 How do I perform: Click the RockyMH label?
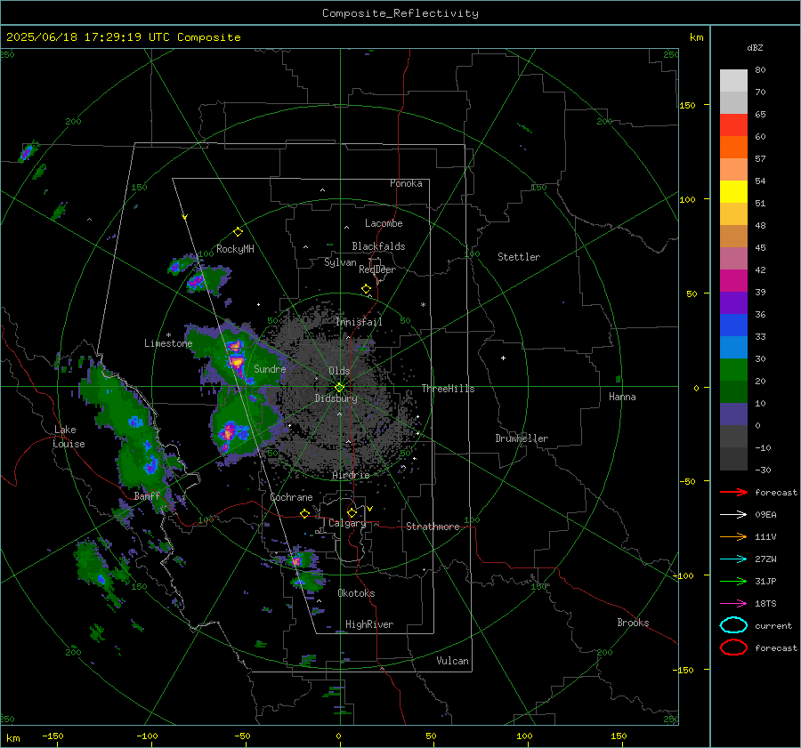pyautogui.click(x=235, y=249)
